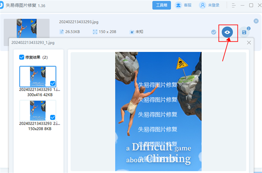The height and width of the screenshot is (173, 262).
Task: Maximize the application window
Action: 251,5
